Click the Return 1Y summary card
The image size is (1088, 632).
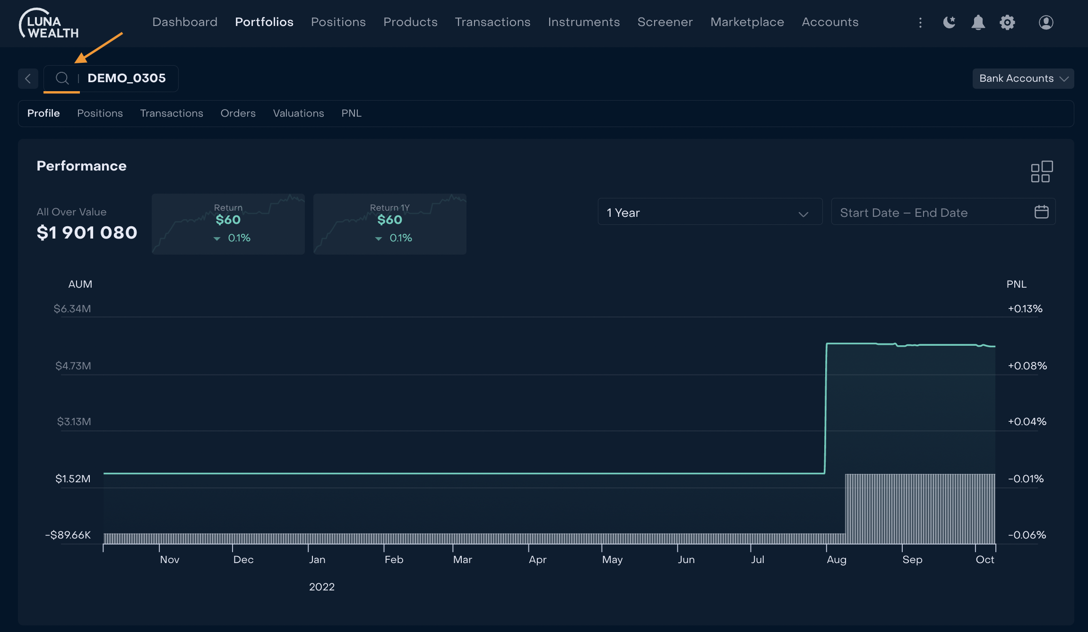pos(389,224)
